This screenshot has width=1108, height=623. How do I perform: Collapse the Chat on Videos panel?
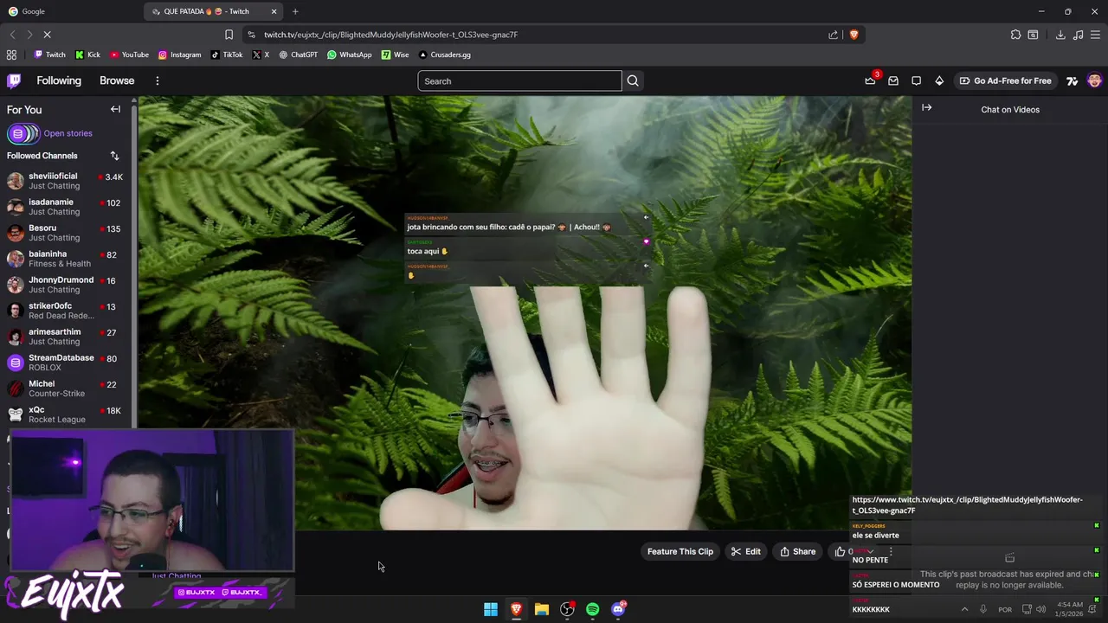926,108
